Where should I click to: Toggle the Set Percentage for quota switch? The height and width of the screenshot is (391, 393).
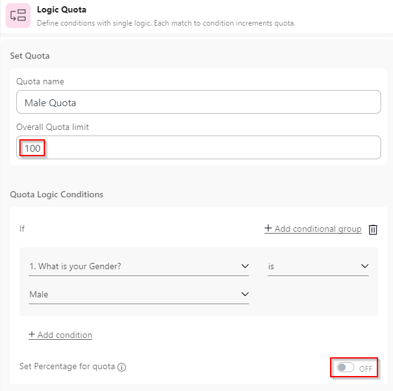click(345, 368)
